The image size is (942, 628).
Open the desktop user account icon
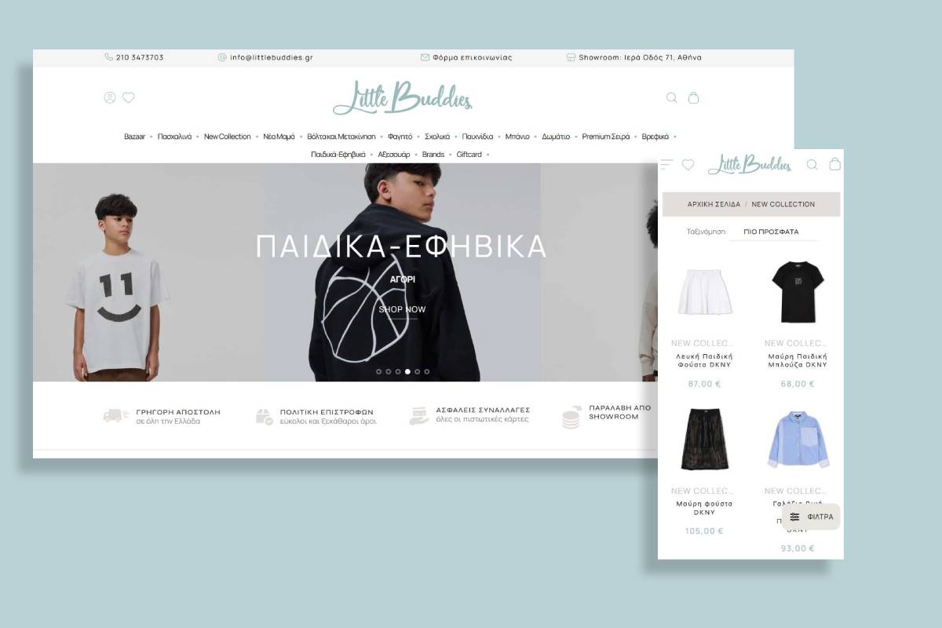(110, 98)
